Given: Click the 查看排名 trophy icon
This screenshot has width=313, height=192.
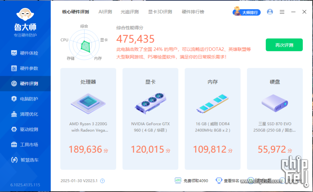Looking at the screenshot, I should click(x=219, y=181).
